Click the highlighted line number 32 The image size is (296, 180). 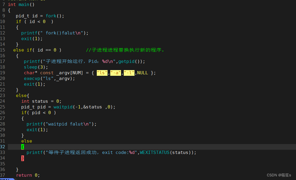click(x=3, y=147)
